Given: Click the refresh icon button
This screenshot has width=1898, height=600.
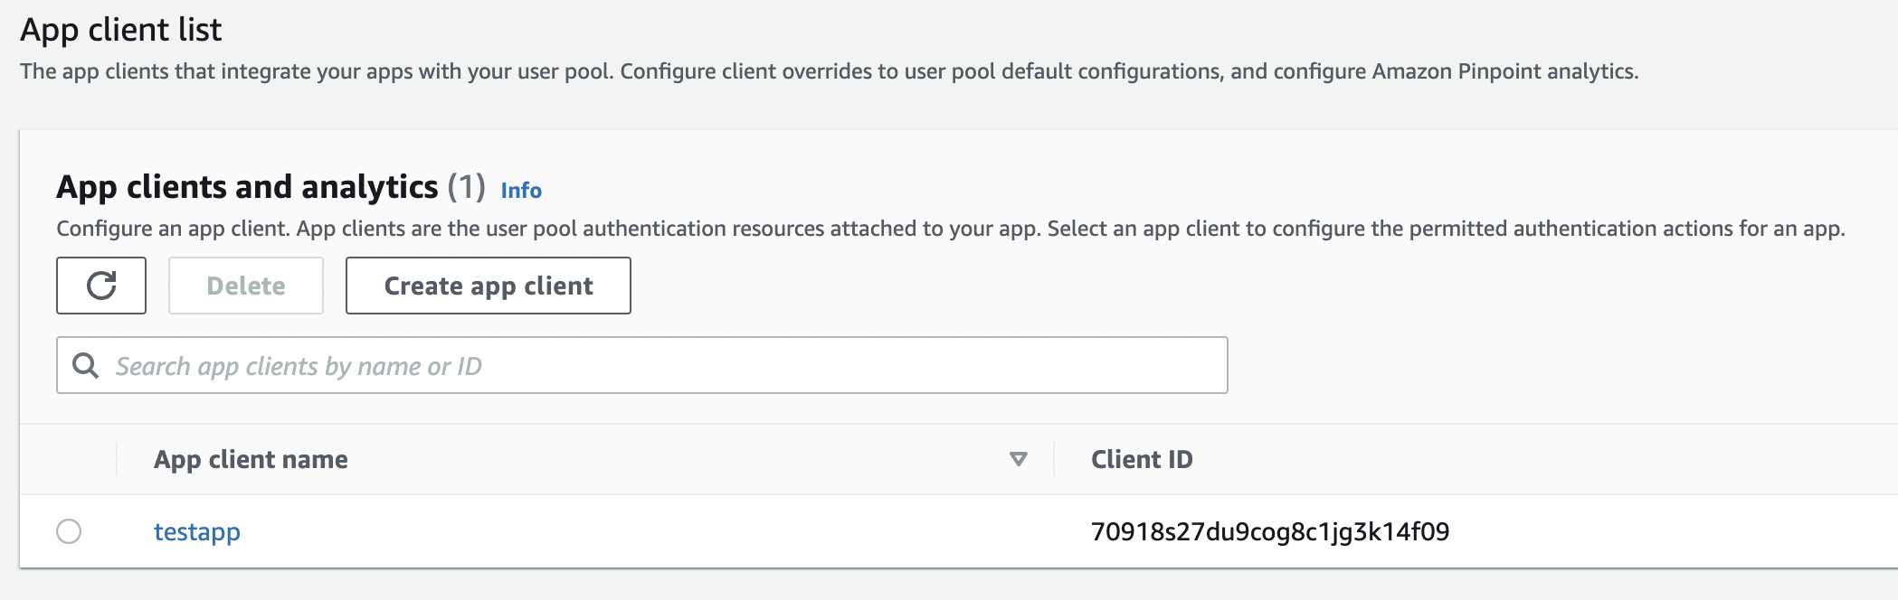Looking at the screenshot, I should click(101, 286).
